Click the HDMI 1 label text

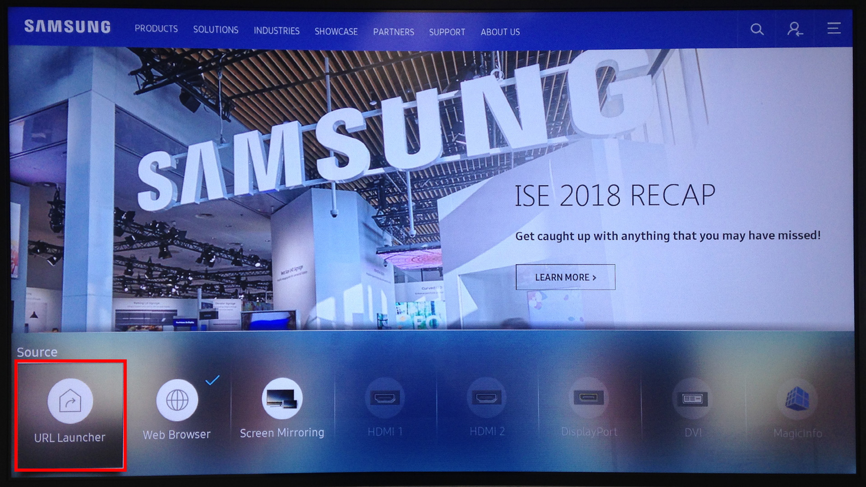tap(385, 432)
